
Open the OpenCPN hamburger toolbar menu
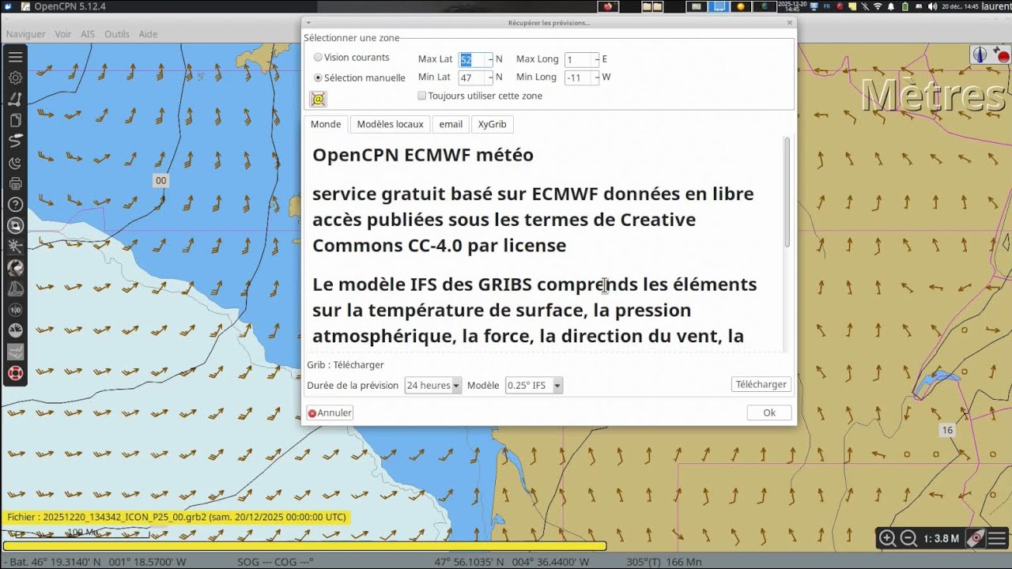pyautogui.click(x=15, y=57)
